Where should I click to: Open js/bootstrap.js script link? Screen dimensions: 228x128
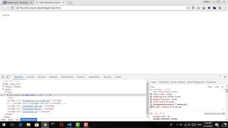coord(32,109)
